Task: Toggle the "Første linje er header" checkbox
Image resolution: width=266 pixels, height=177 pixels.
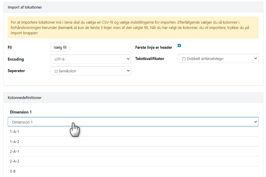Action: click(179, 46)
